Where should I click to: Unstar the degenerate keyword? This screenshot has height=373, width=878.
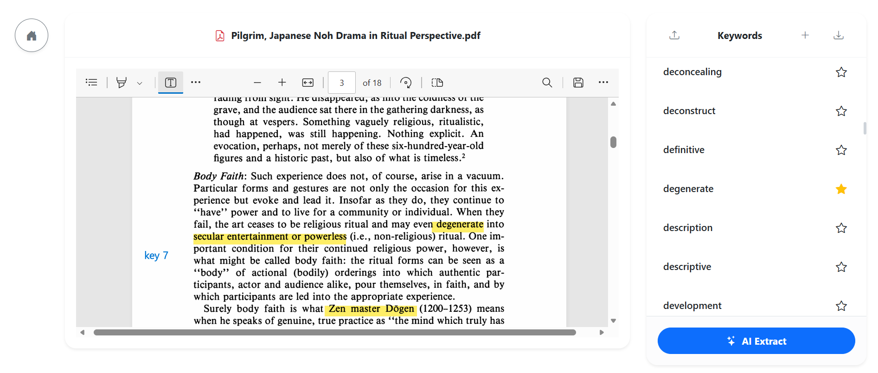click(x=841, y=189)
